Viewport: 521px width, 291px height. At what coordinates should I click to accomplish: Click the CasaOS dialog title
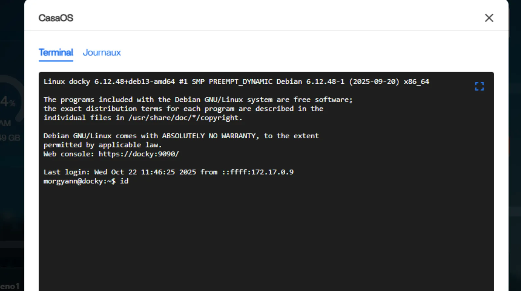[56, 18]
